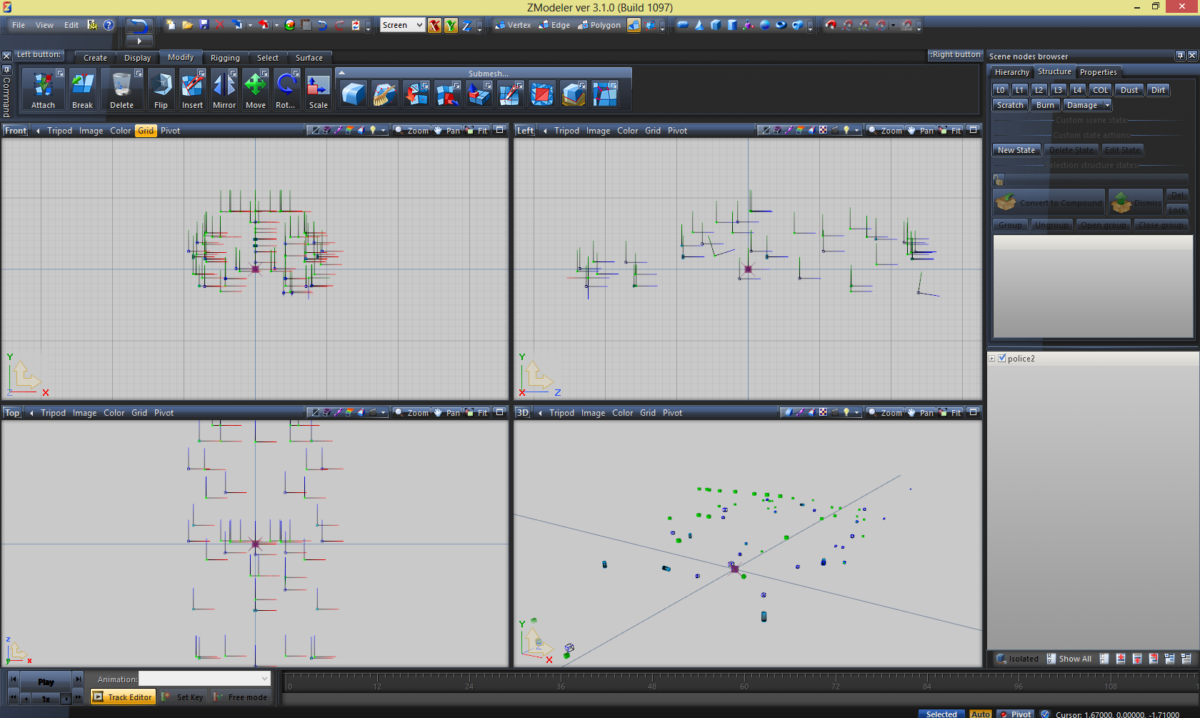Open the File menu
The image size is (1200, 718).
(x=19, y=25)
